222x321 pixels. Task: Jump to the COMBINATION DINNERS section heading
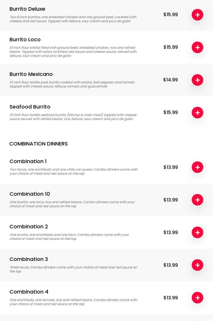click(38, 144)
